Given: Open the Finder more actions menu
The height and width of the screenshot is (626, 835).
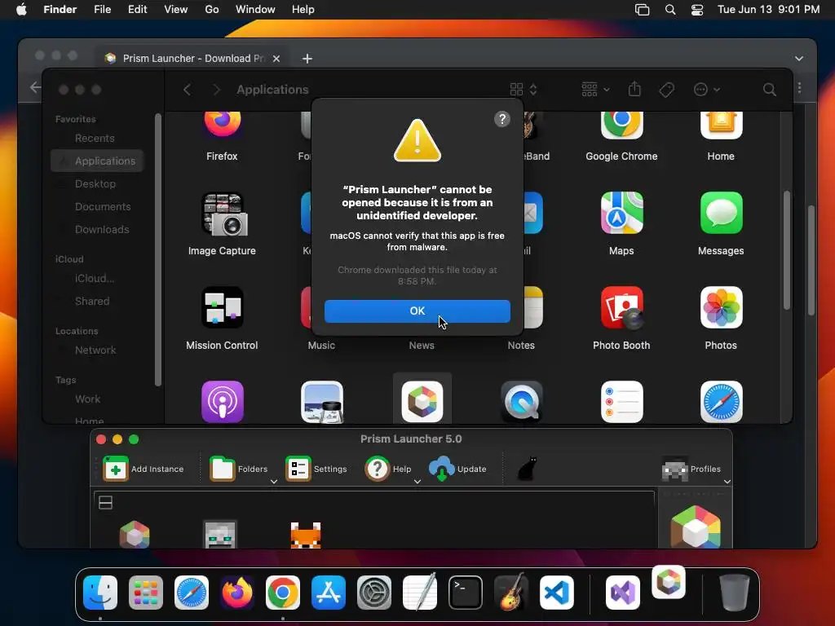Looking at the screenshot, I should [x=707, y=90].
